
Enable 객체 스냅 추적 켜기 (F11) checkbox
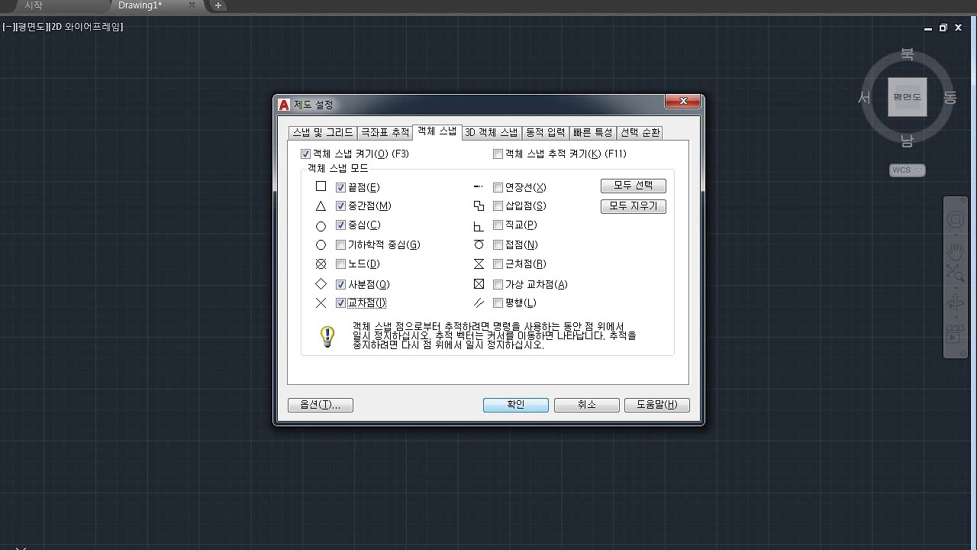(498, 154)
